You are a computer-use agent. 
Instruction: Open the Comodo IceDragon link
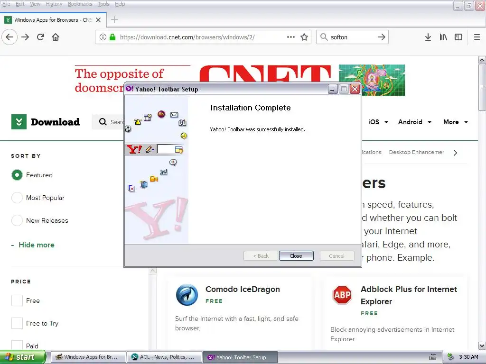pyautogui.click(x=243, y=289)
